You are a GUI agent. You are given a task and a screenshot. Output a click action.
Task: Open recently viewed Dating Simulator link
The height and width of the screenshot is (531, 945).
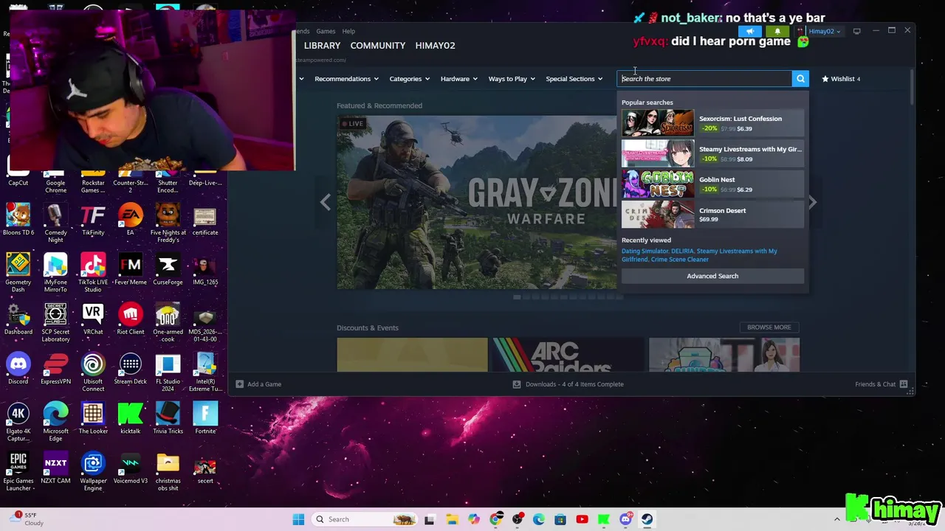coord(645,251)
